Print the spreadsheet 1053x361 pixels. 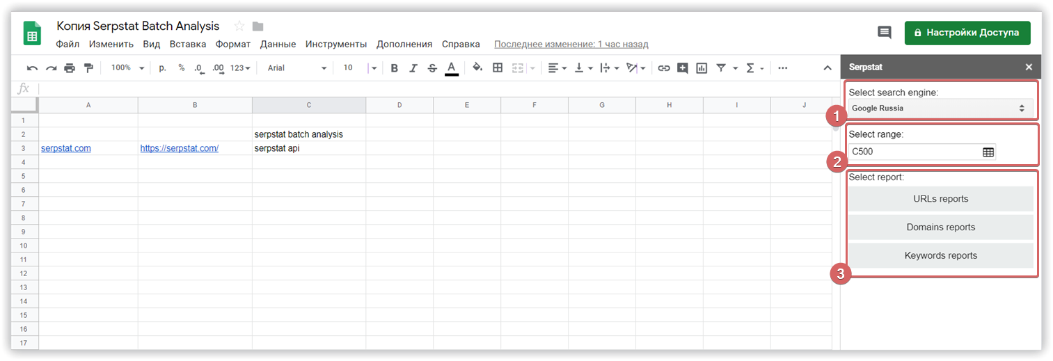pos(70,68)
